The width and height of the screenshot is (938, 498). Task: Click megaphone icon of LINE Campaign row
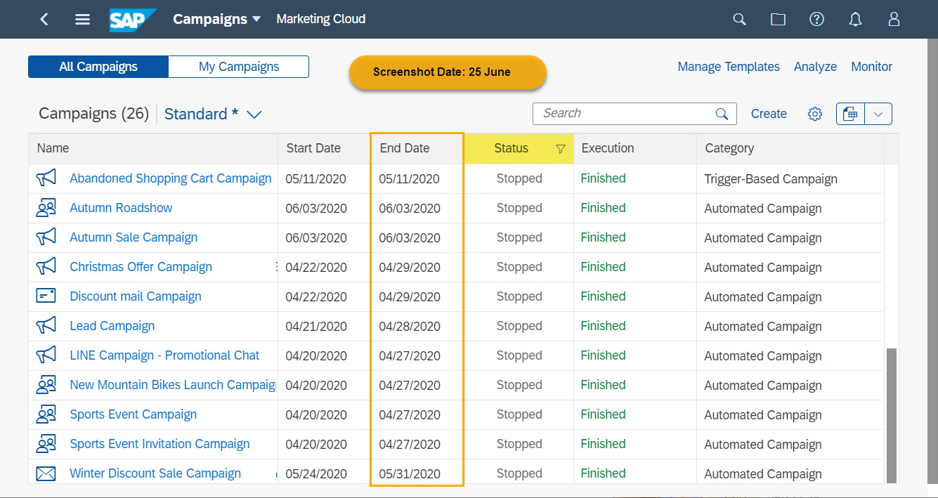pos(46,355)
